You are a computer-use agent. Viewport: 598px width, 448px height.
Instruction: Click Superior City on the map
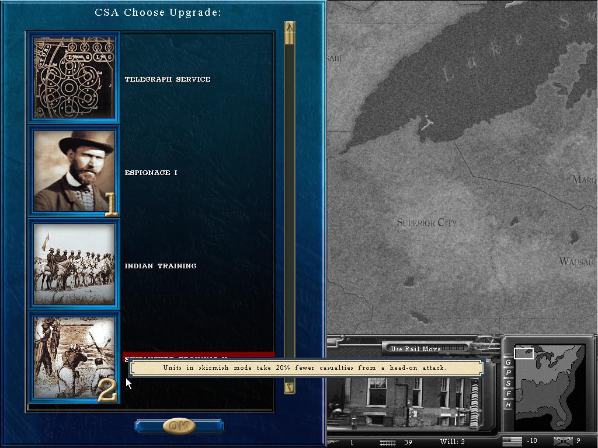tap(426, 222)
